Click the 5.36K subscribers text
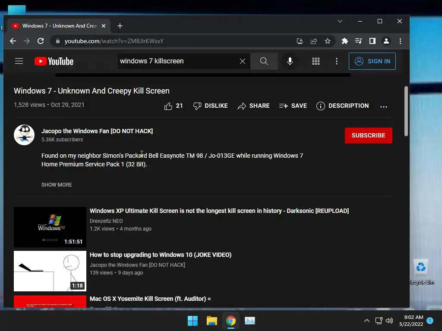Viewport: 442px width, 331px height. click(62, 140)
